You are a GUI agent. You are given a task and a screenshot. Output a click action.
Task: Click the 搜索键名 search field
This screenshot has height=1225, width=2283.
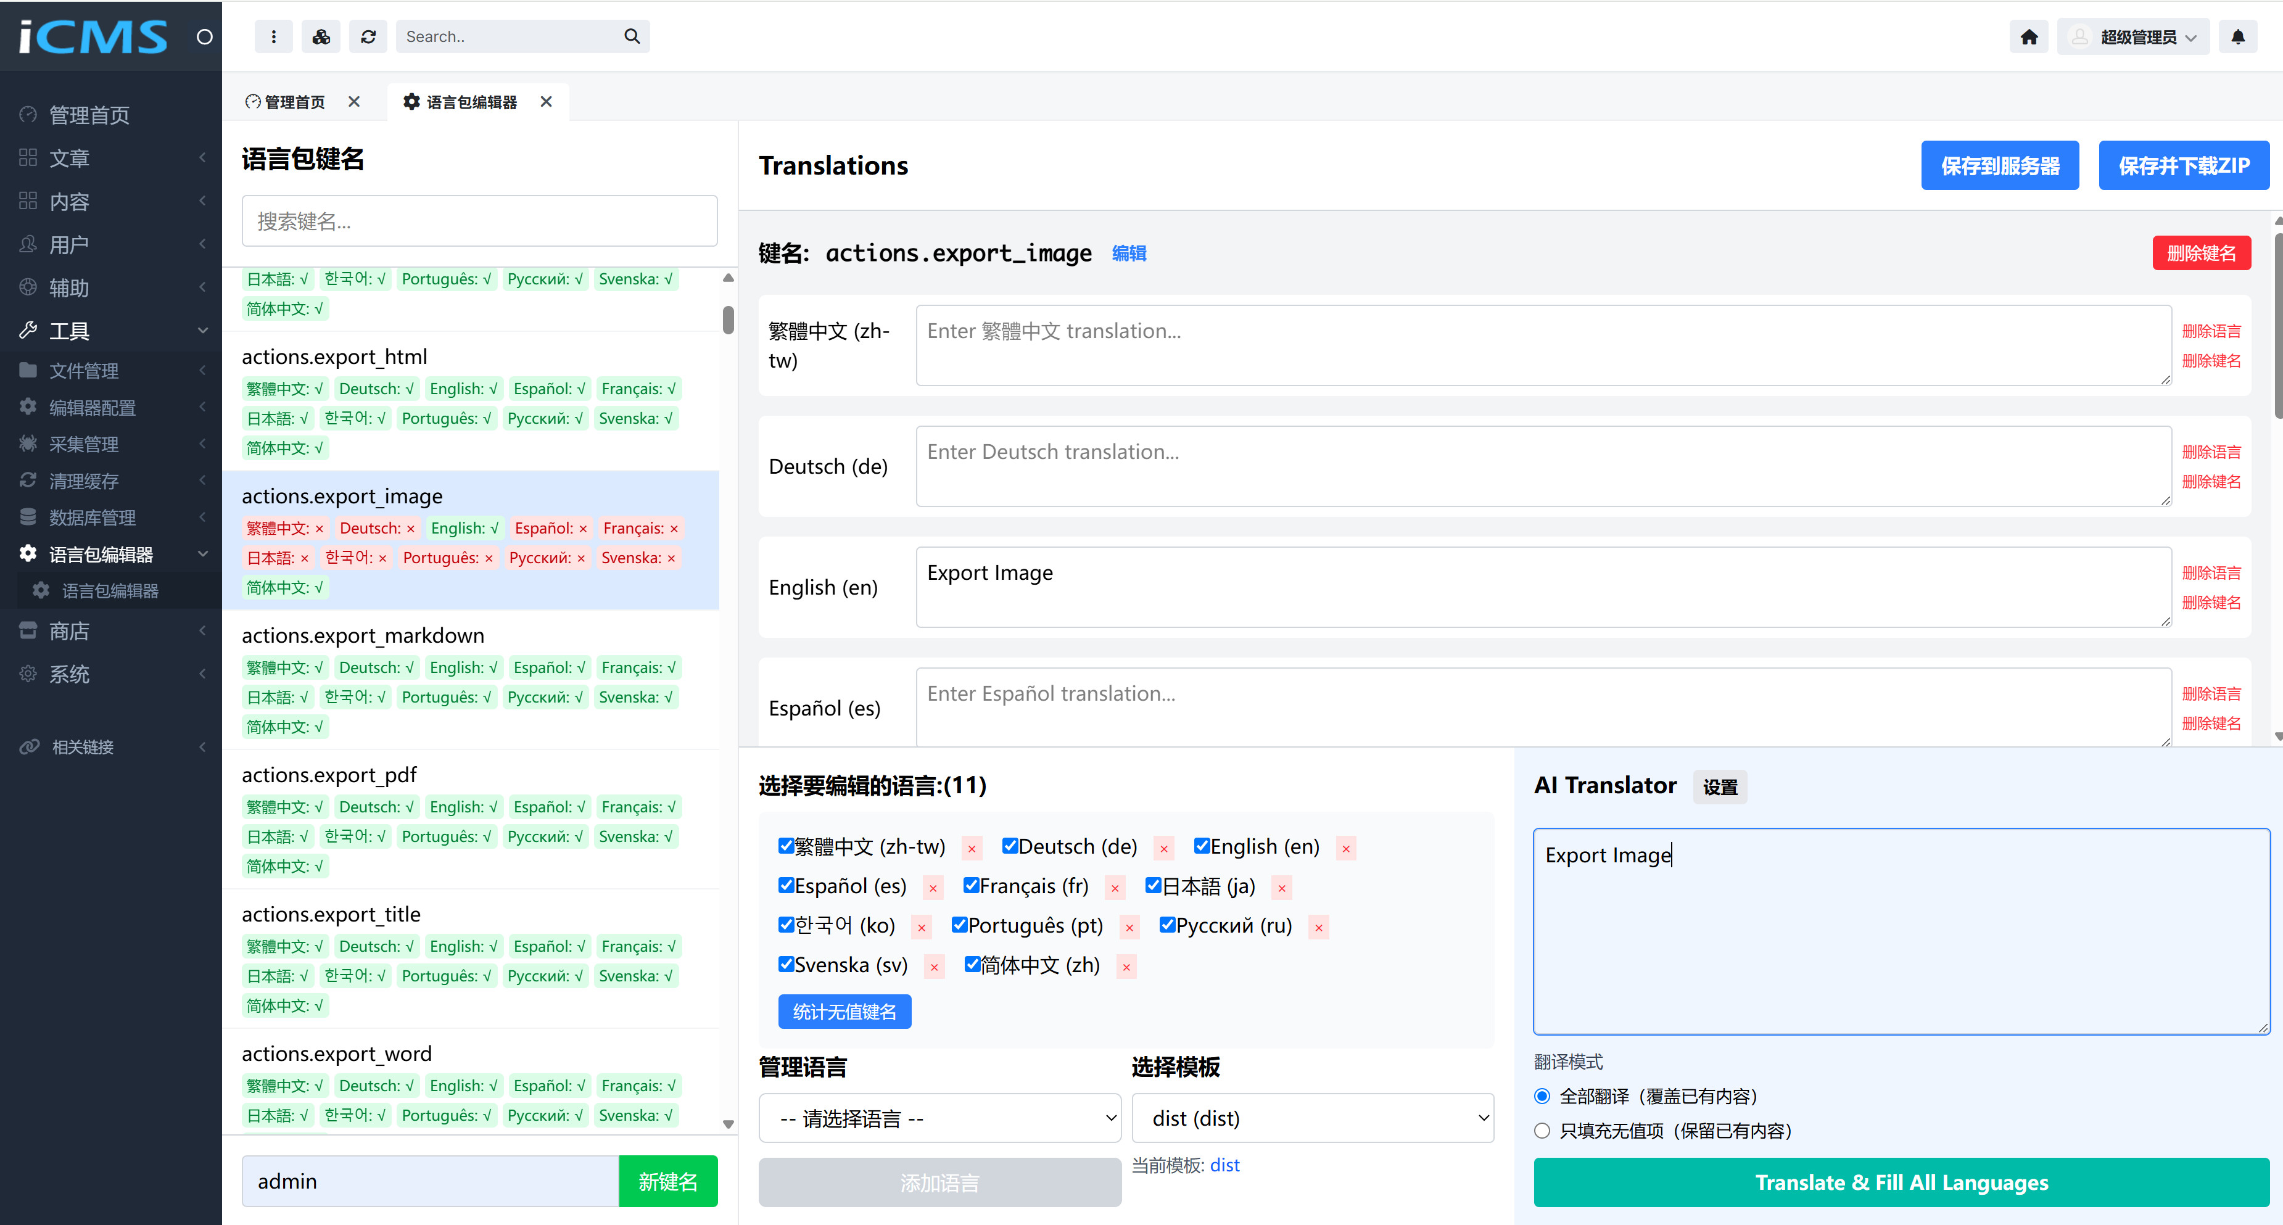479,221
